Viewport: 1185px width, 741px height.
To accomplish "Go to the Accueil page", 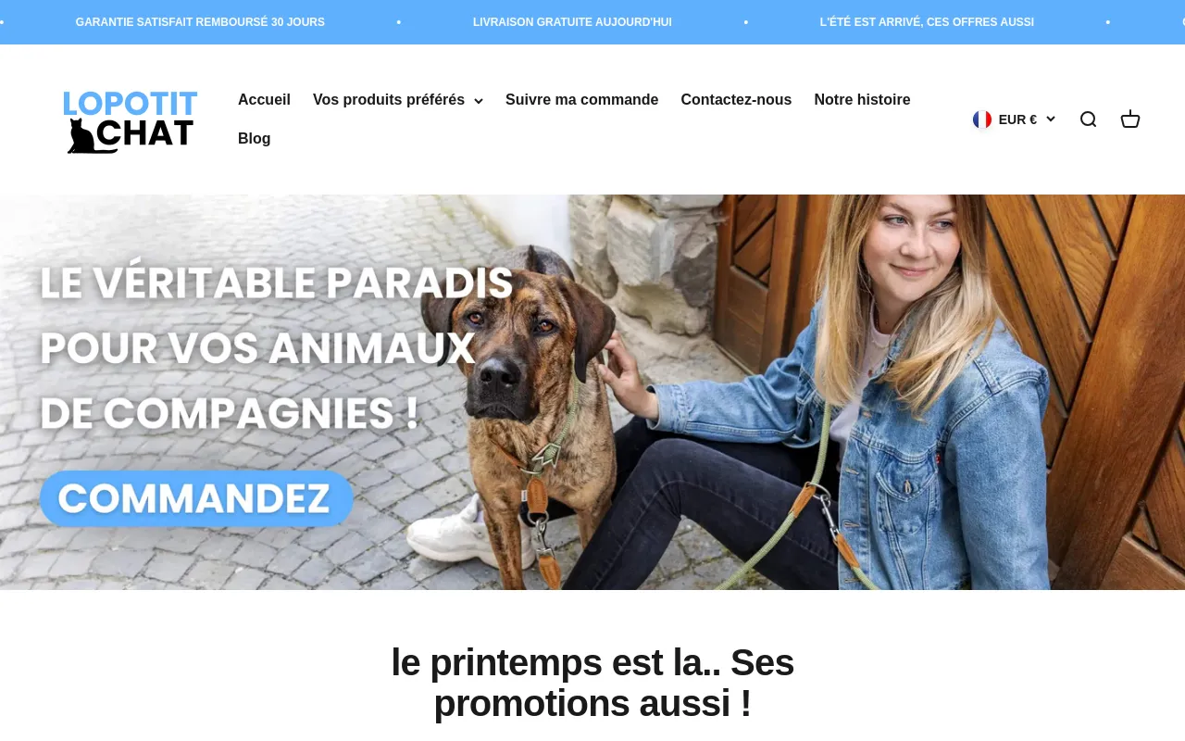I will click(264, 100).
